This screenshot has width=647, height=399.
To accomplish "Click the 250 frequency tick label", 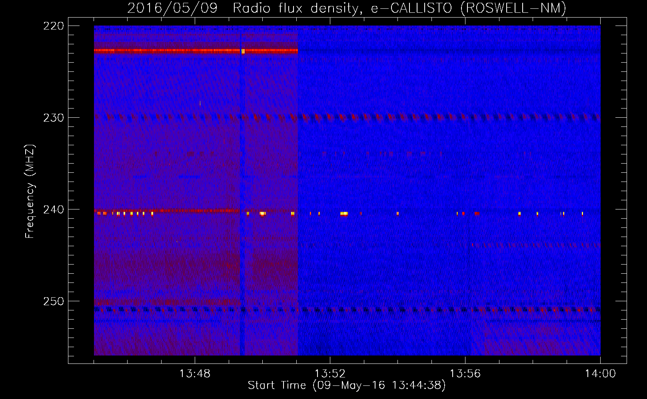I will tap(54, 301).
